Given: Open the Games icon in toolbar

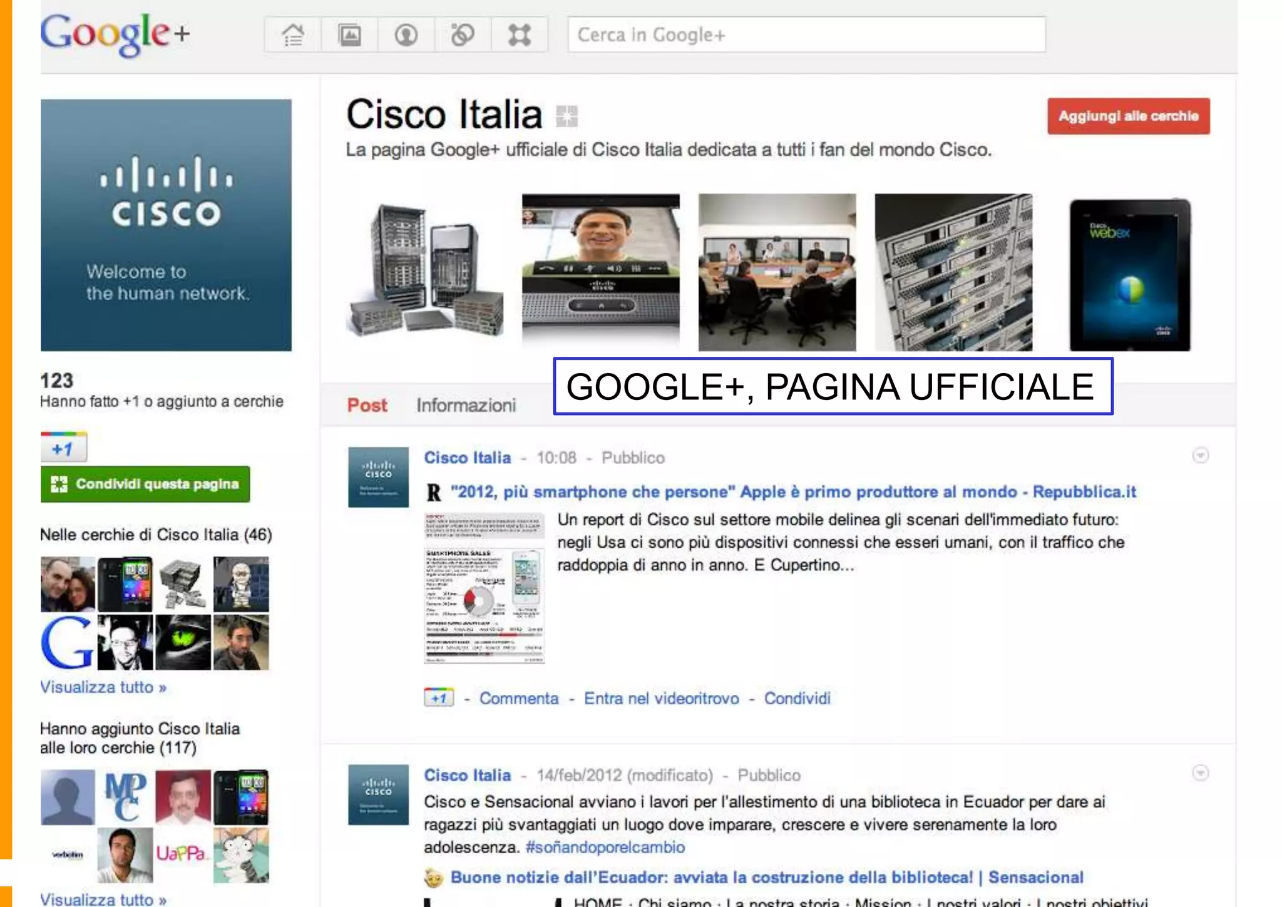Looking at the screenshot, I should click(520, 34).
